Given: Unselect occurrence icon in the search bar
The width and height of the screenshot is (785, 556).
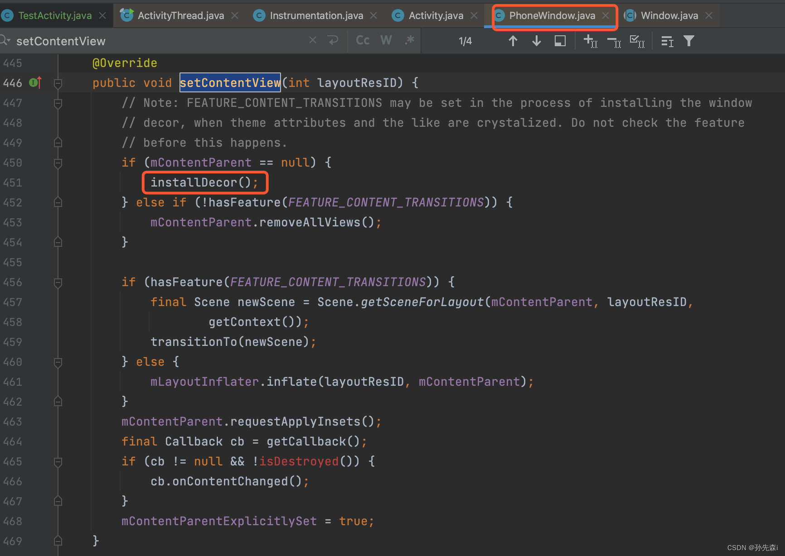Looking at the screenshot, I should (x=614, y=42).
